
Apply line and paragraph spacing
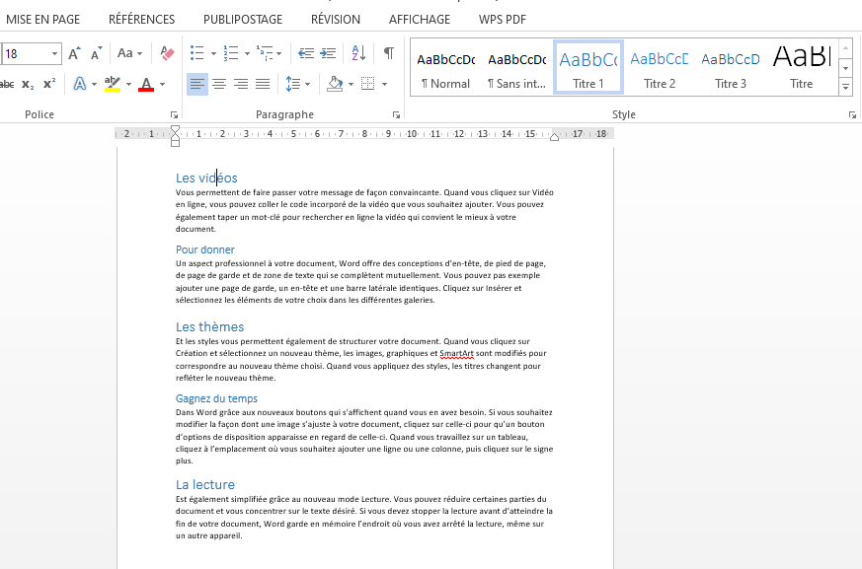tap(292, 84)
